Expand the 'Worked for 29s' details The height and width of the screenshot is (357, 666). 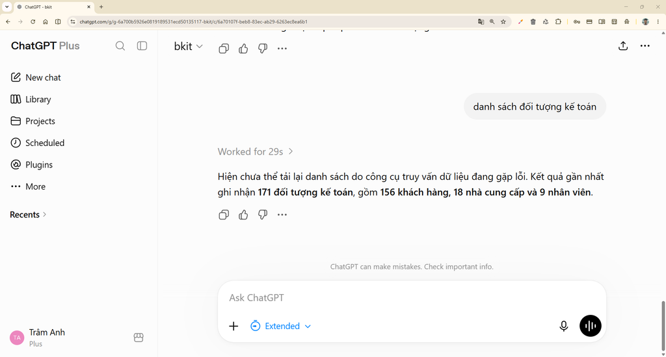[255, 151]
